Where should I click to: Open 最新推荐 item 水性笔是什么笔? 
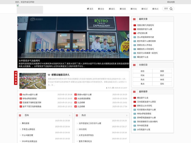(144, 129)
